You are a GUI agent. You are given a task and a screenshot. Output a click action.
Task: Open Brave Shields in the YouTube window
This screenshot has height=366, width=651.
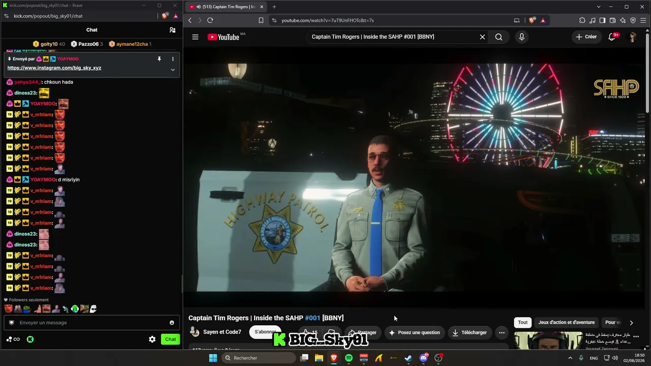[532, 20]
